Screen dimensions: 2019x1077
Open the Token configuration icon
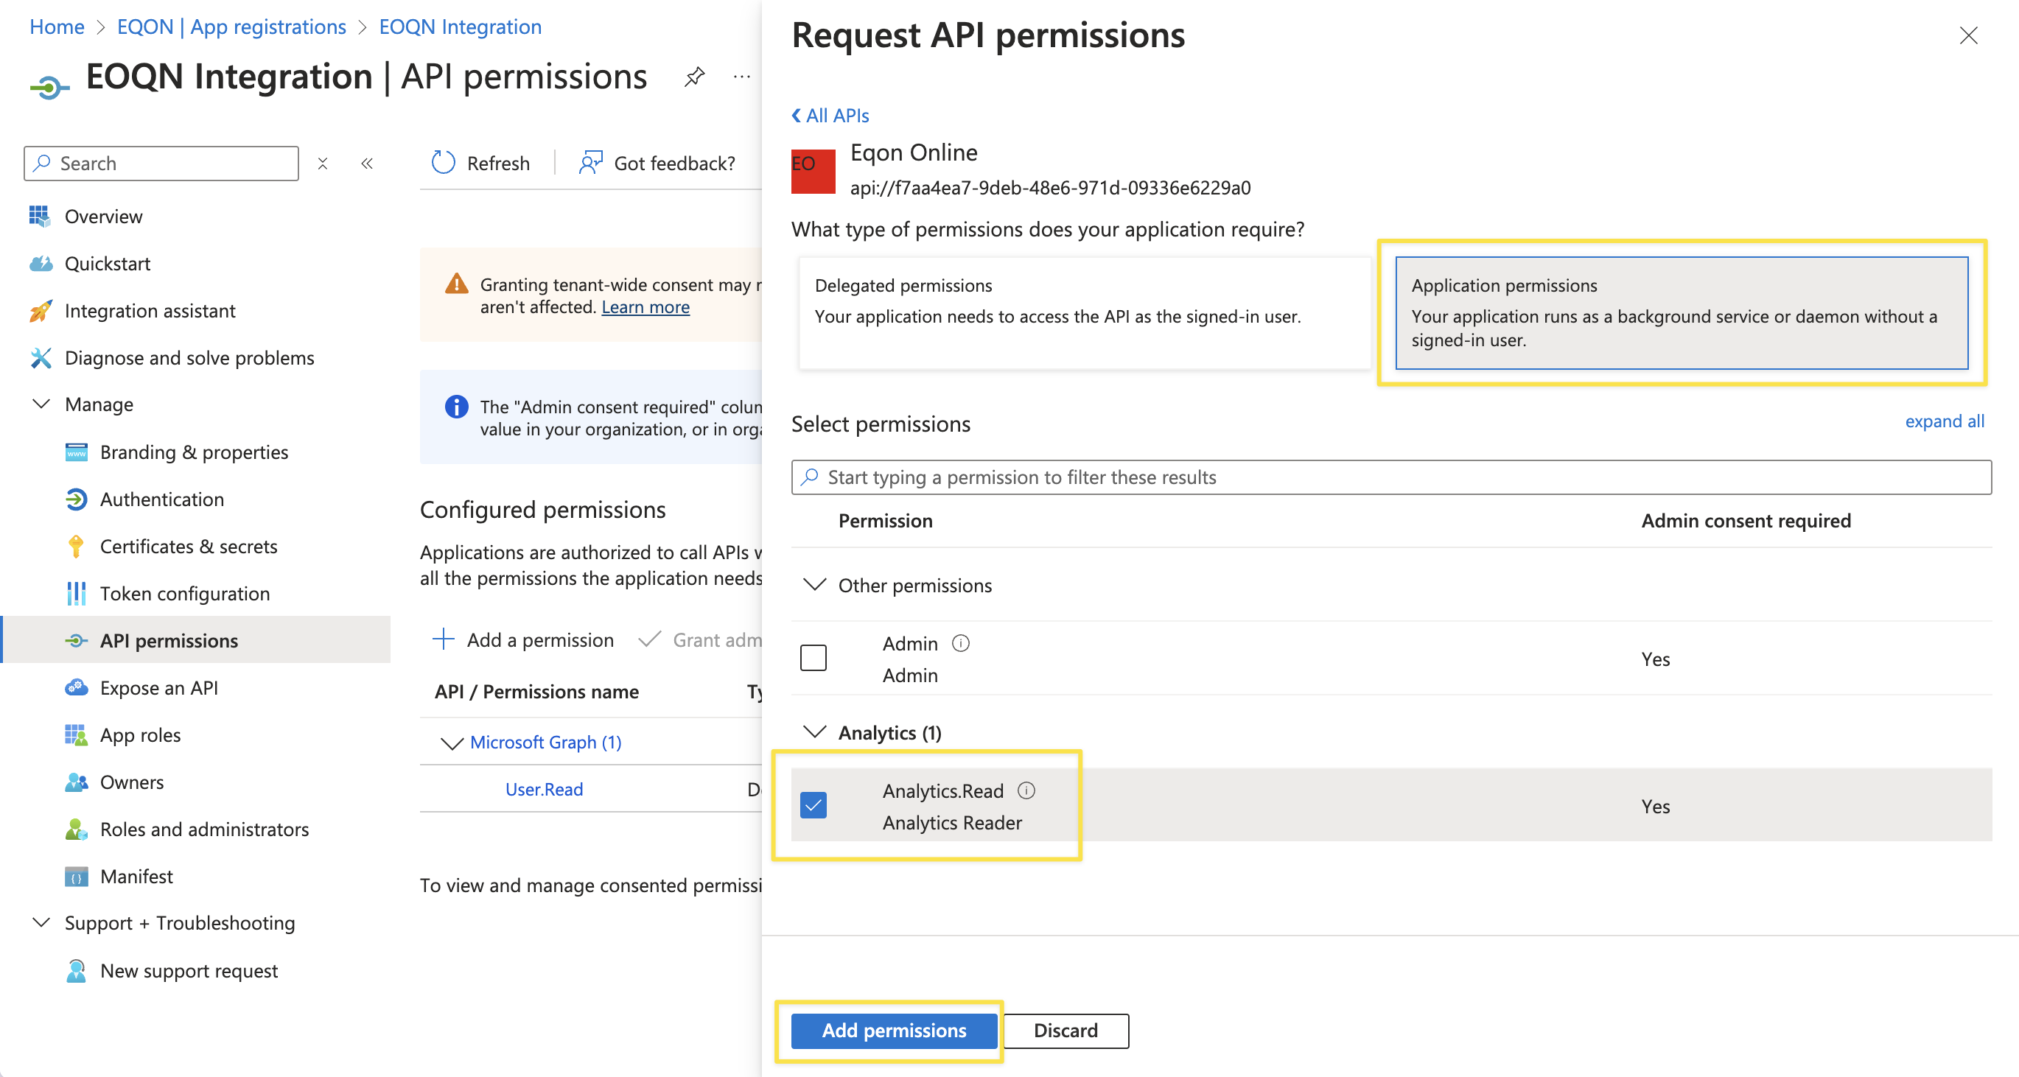pyautogui.click(x=76, y=593)
